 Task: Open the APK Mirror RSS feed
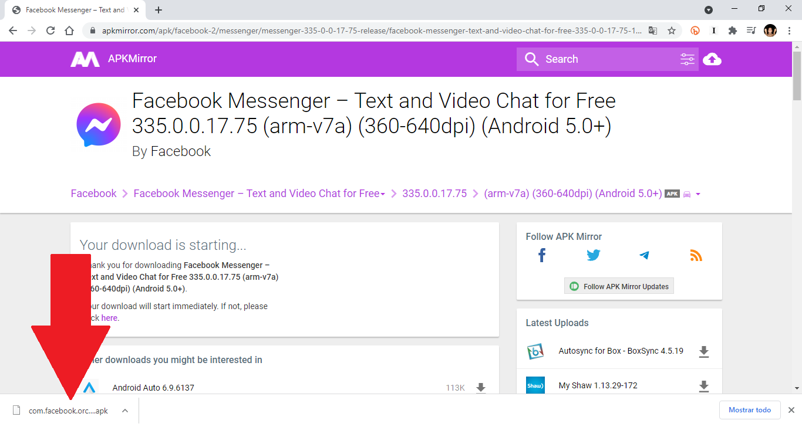[696, 255]
